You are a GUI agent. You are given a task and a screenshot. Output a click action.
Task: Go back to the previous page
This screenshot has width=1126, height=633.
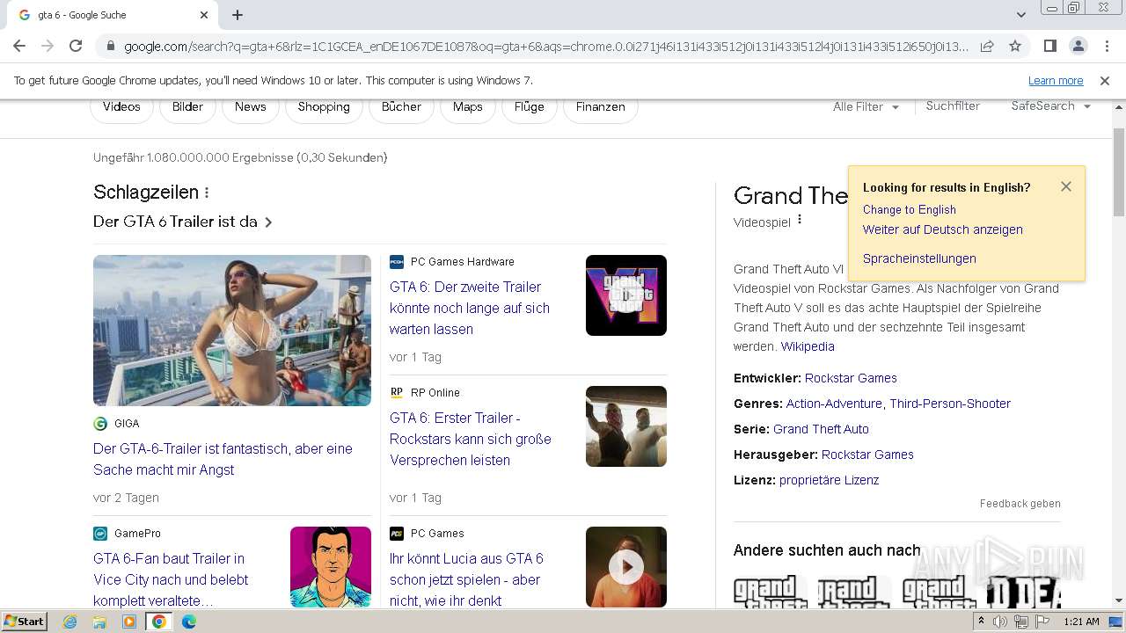[19, 46]
